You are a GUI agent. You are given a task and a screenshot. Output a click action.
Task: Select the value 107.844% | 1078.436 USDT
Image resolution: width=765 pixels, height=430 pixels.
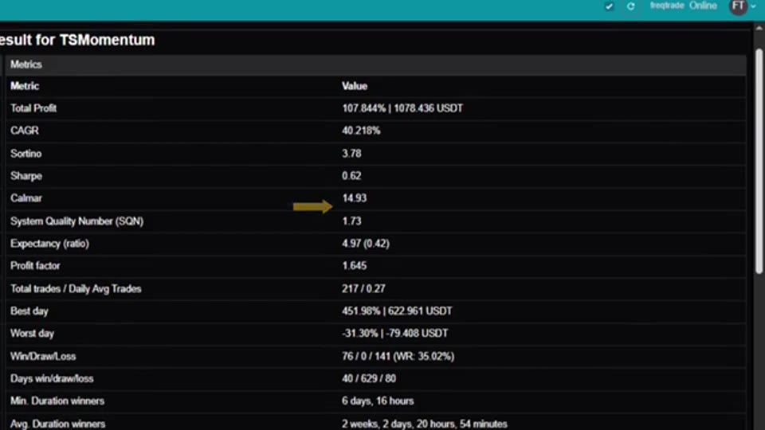click(402, 108)
